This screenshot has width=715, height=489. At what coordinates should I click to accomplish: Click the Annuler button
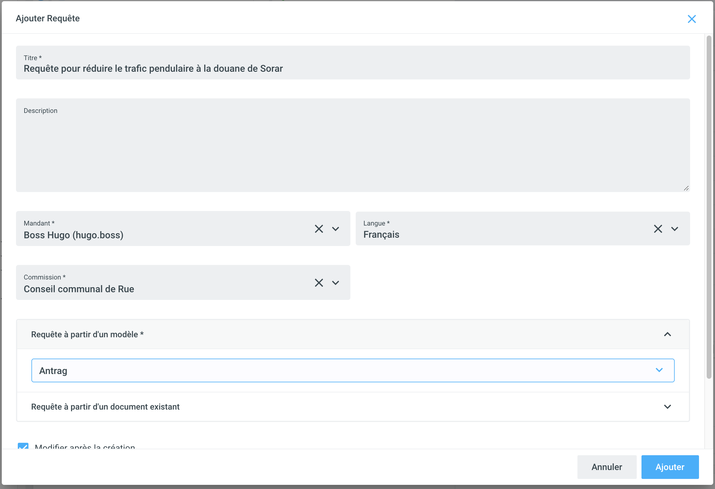coord(607,467)
